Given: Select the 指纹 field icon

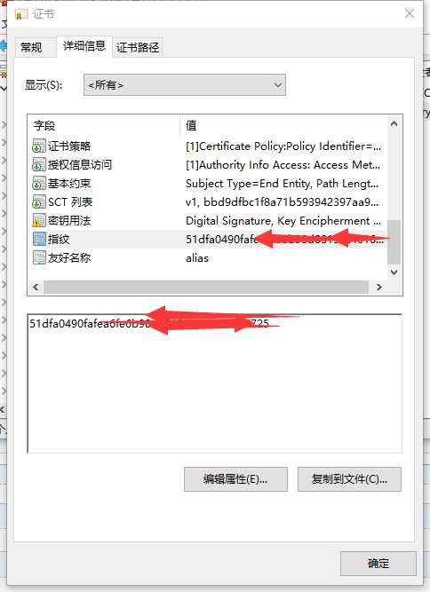Looking at the screenshot, I should pyautogui.click(x=39, y=239).
